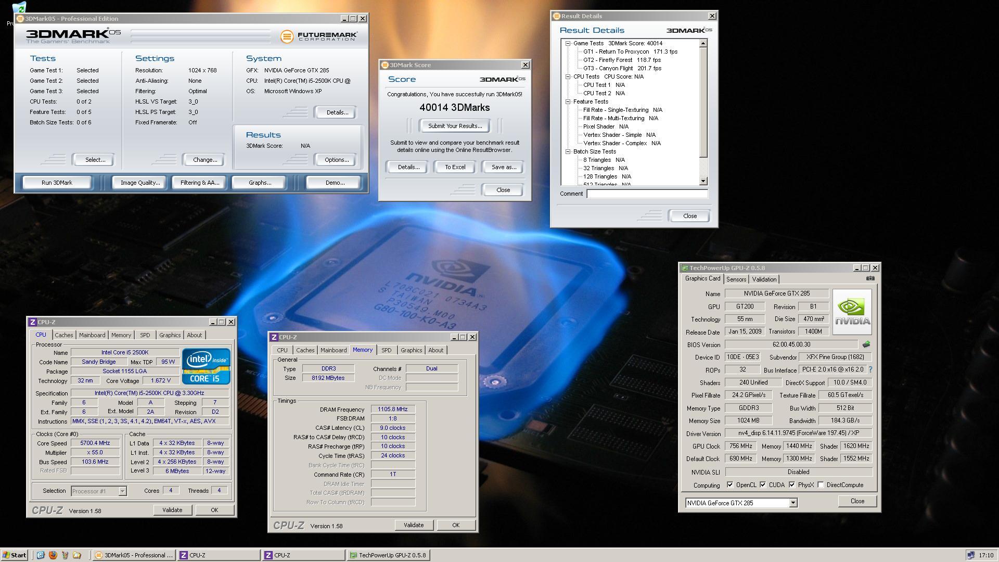Click Start button on the taskbar
Image resolution: width=999 pixels, height=562 pixels.
click(14, 555)
